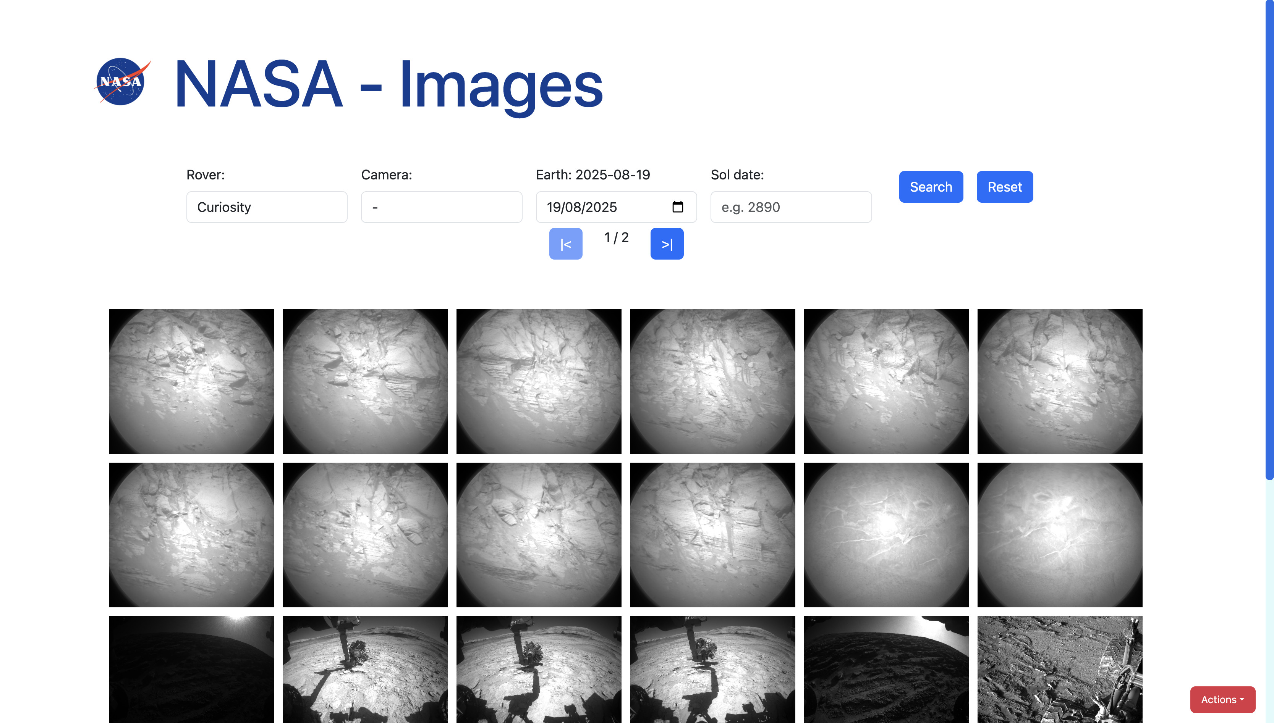Open the Camera selection dropdown
The image size is (1274, 723).
click(x=441, y=207)
